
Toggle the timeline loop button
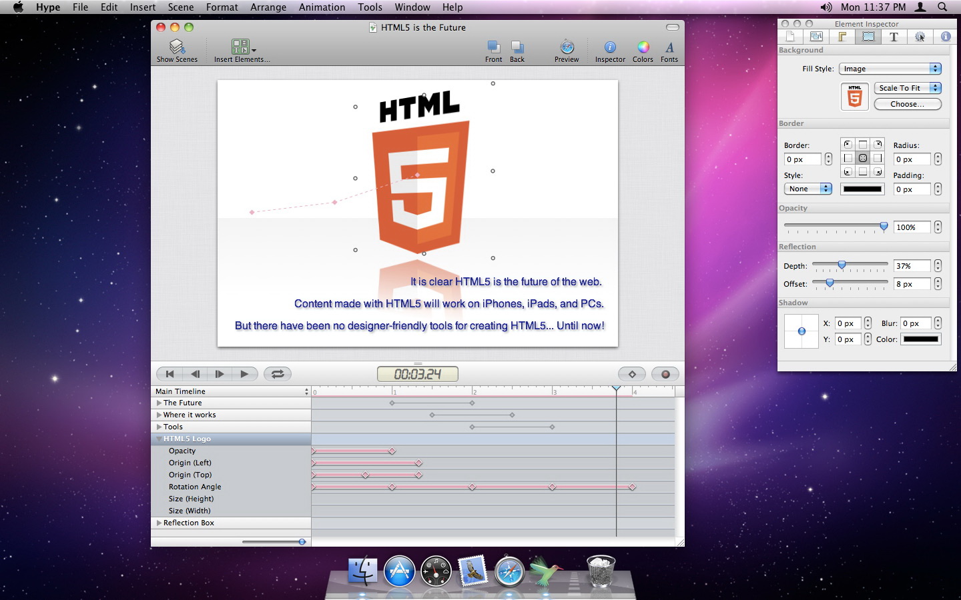tap(278, 374)
